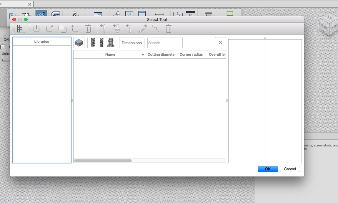Screen dimensions: 338x203
Task: Click the new holder icon
Action: 116,29
